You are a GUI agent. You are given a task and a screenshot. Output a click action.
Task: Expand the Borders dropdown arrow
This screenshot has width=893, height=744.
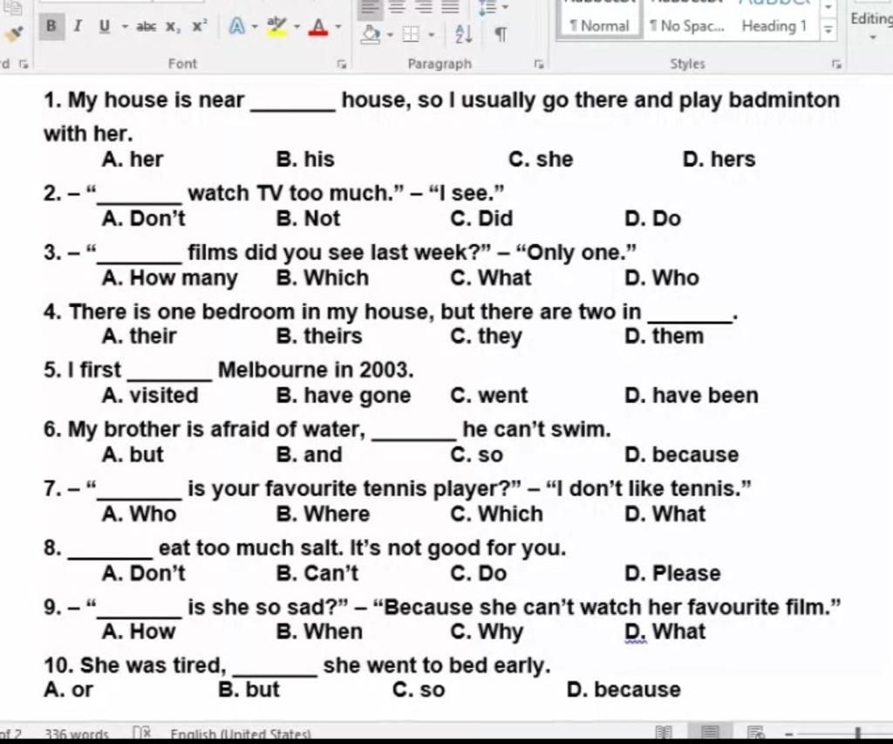431,35
